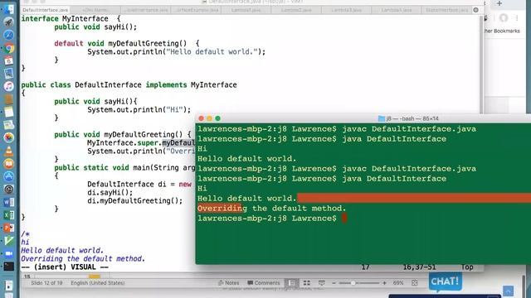Click 'di.sayHi();' line in editor
The width and height of the screenshot is (531, 298).
[x=110, y=193]
